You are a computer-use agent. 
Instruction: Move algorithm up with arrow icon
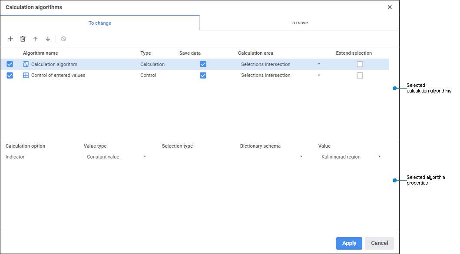click(x=36, y=39)
